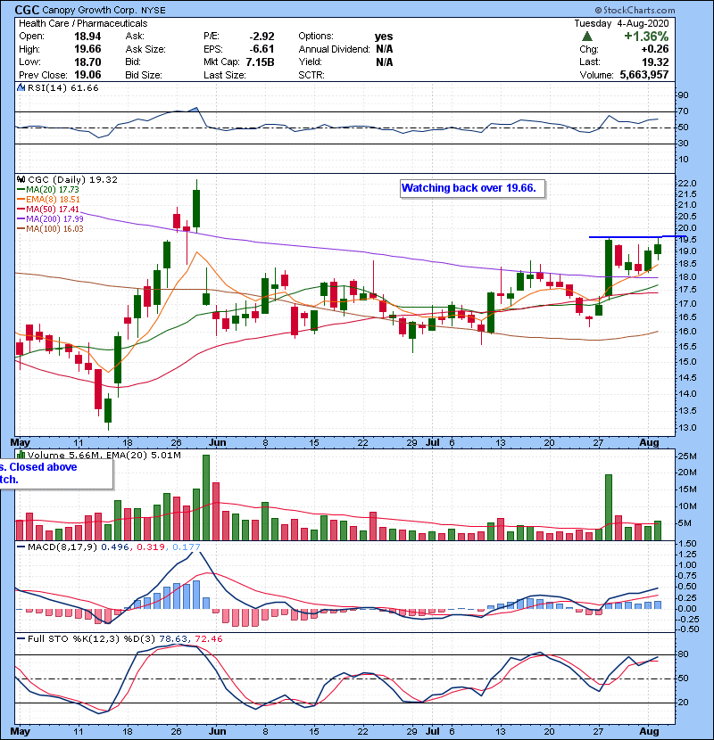Click the High value 19.66 in quote table
This screenshot has height=740, width=714.
click(x=87, y=49)
